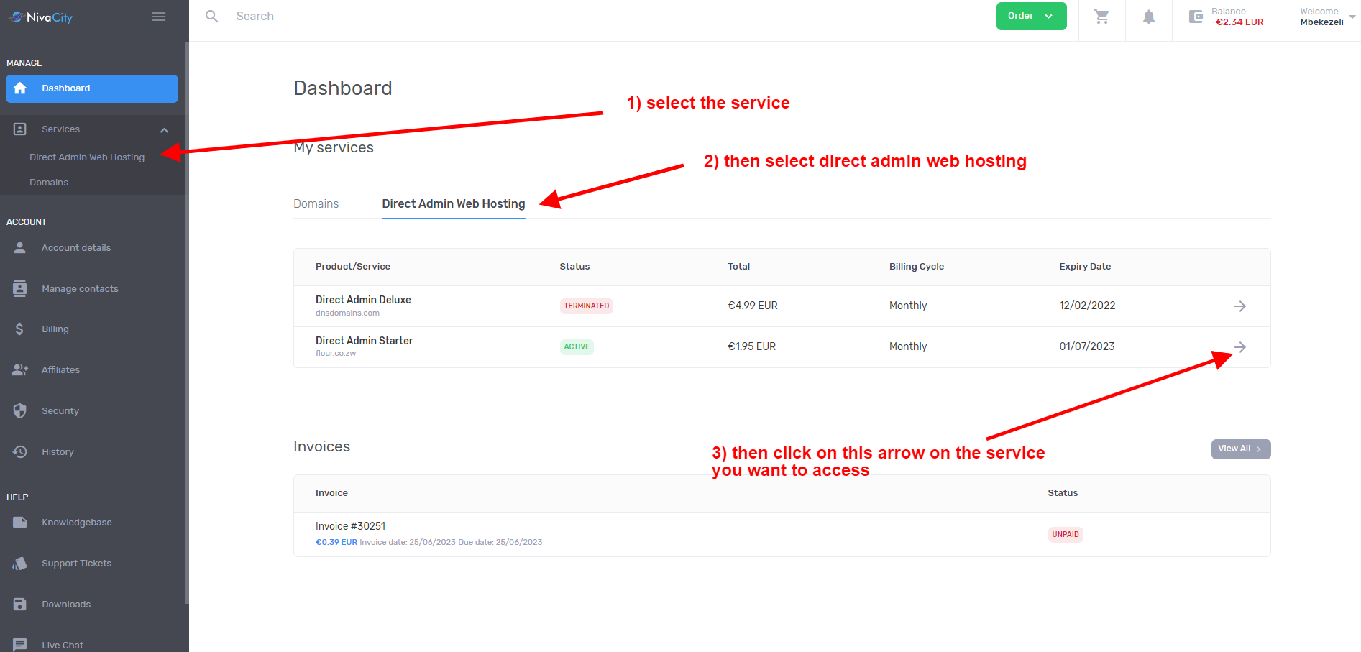Open the Order dropdown button
The width and height of the screenshot is (1361, 652).
point(1031,17)
